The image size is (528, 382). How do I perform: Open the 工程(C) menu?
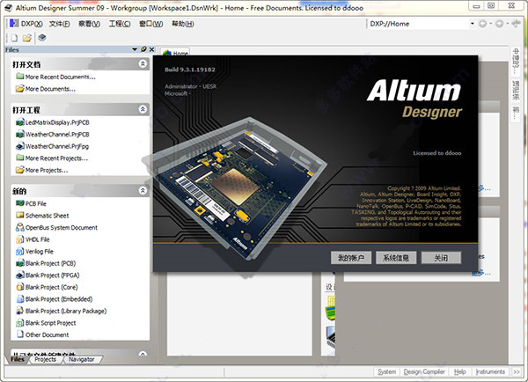coord(119,22)
